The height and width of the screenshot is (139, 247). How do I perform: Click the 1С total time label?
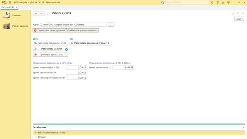[110, 63]
